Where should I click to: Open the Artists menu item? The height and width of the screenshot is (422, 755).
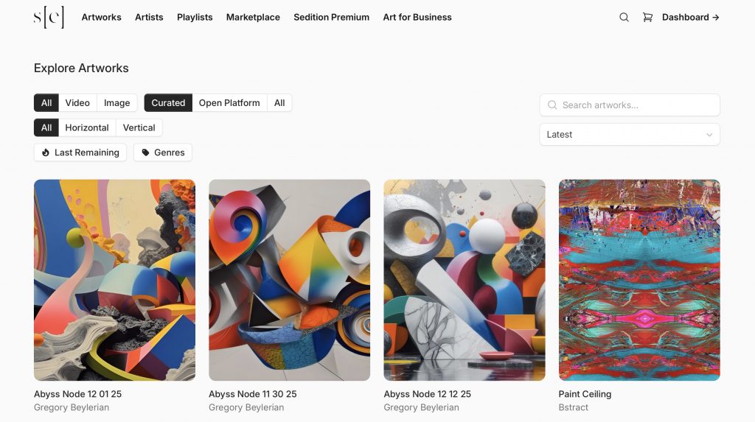coord(149,17)
